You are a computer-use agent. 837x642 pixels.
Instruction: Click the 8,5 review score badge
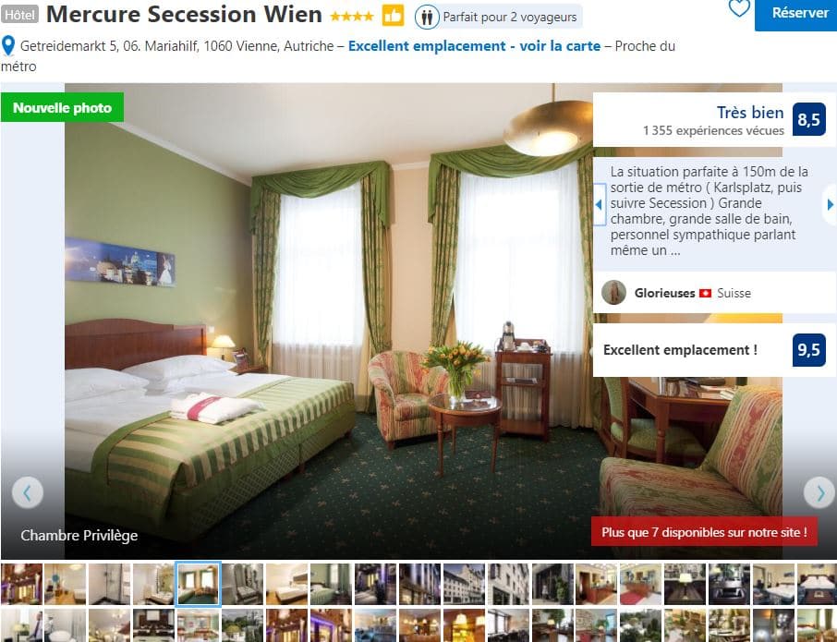pos(808,119)
